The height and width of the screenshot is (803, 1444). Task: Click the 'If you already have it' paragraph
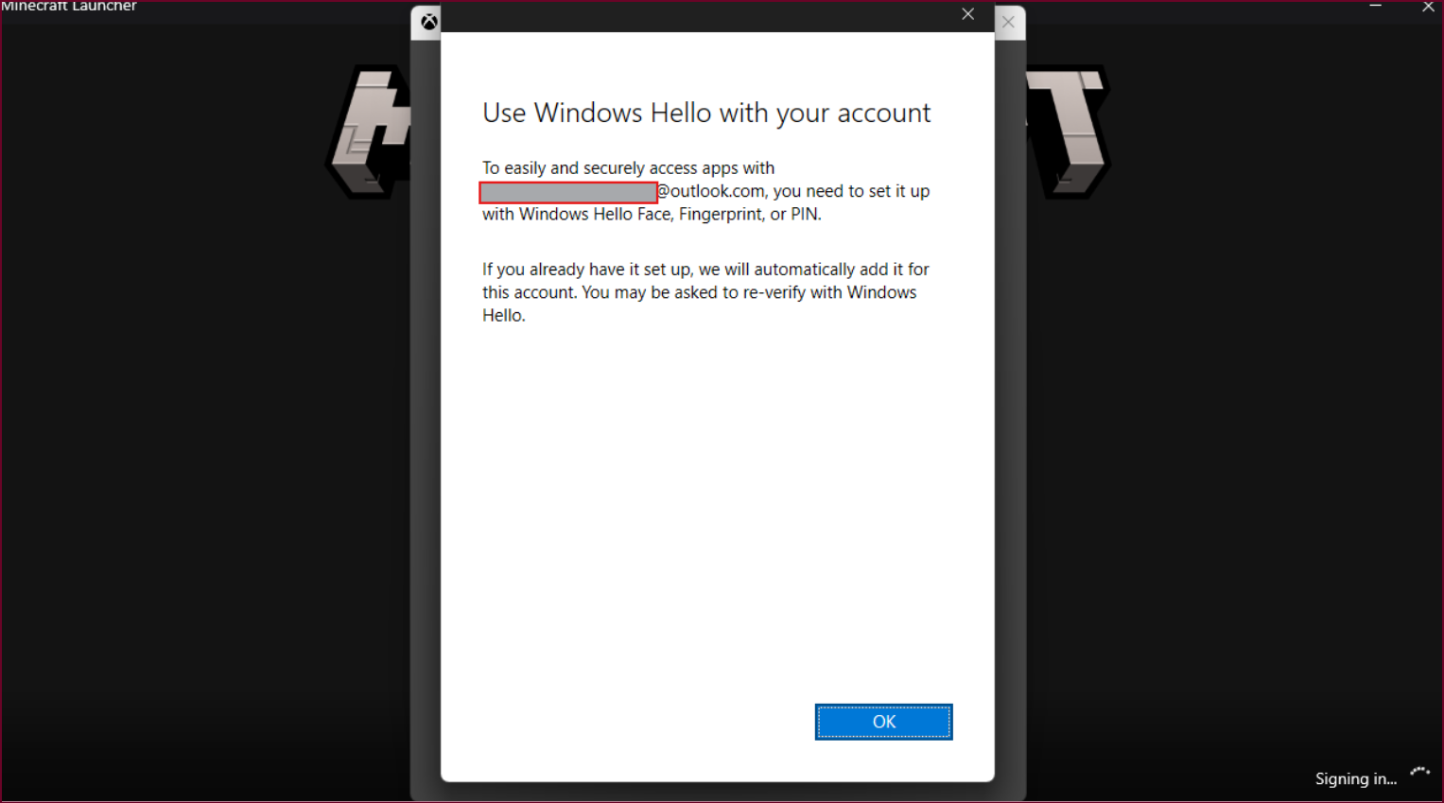point(705,292)
